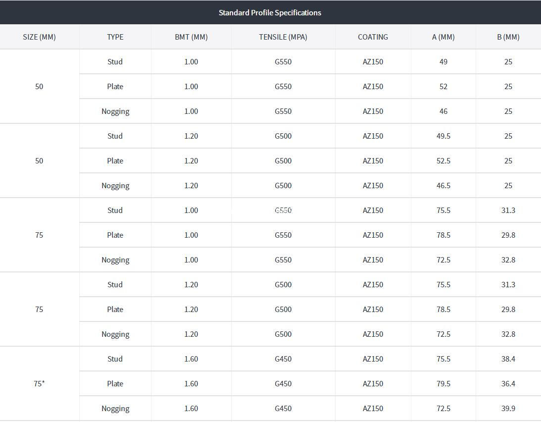Click the 1.60 BMT cell for Nogging
Viewport: 541px width, 422px height.
[x=191, y=408]
